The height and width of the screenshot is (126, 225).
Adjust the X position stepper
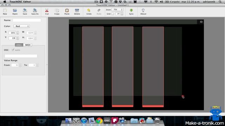(x=18, y=33)
